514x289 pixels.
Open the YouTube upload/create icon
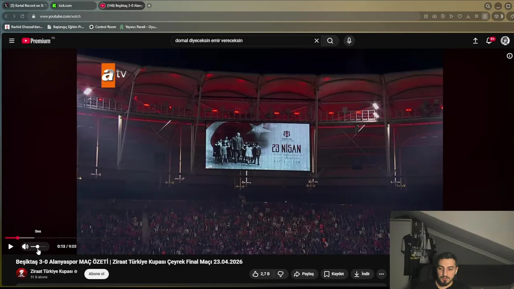tap(475, 41)
